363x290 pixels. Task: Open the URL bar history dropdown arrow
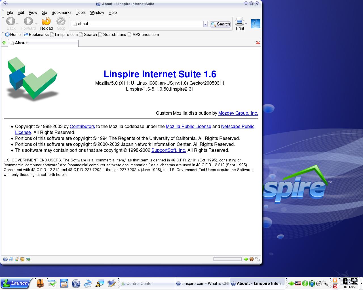coord(205,24)
